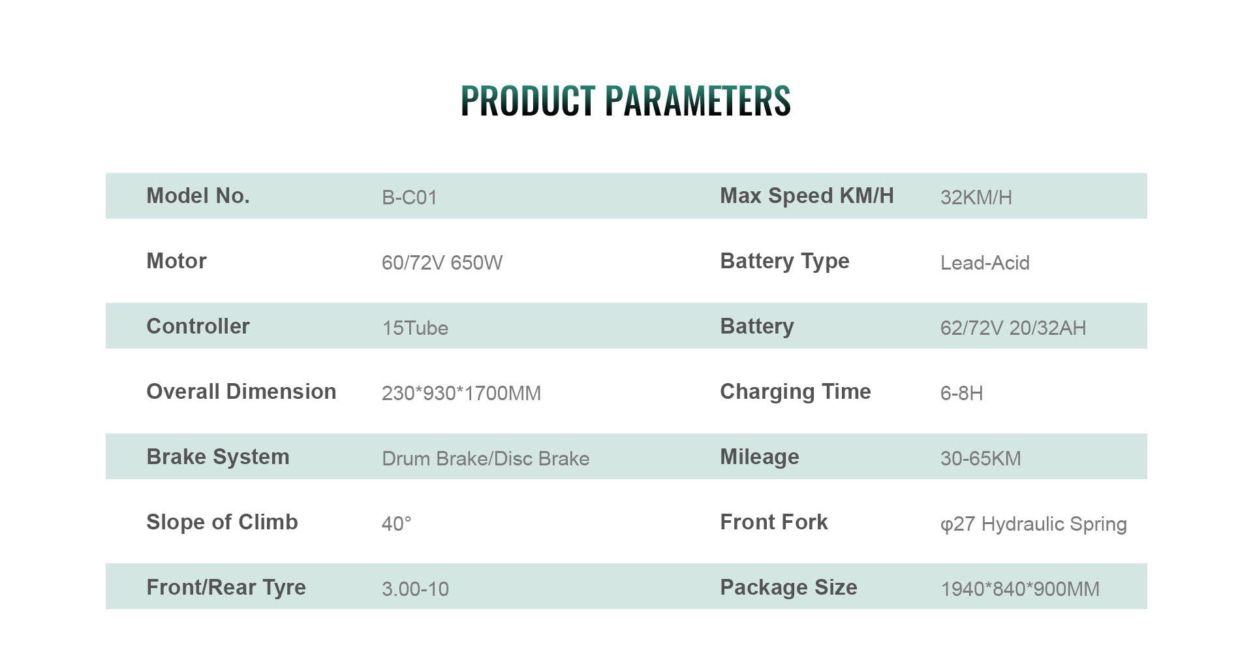Select the 30-65KM mileage value
The height and width of the screenshot is (671, 1253).
click(x=980, y=458)
